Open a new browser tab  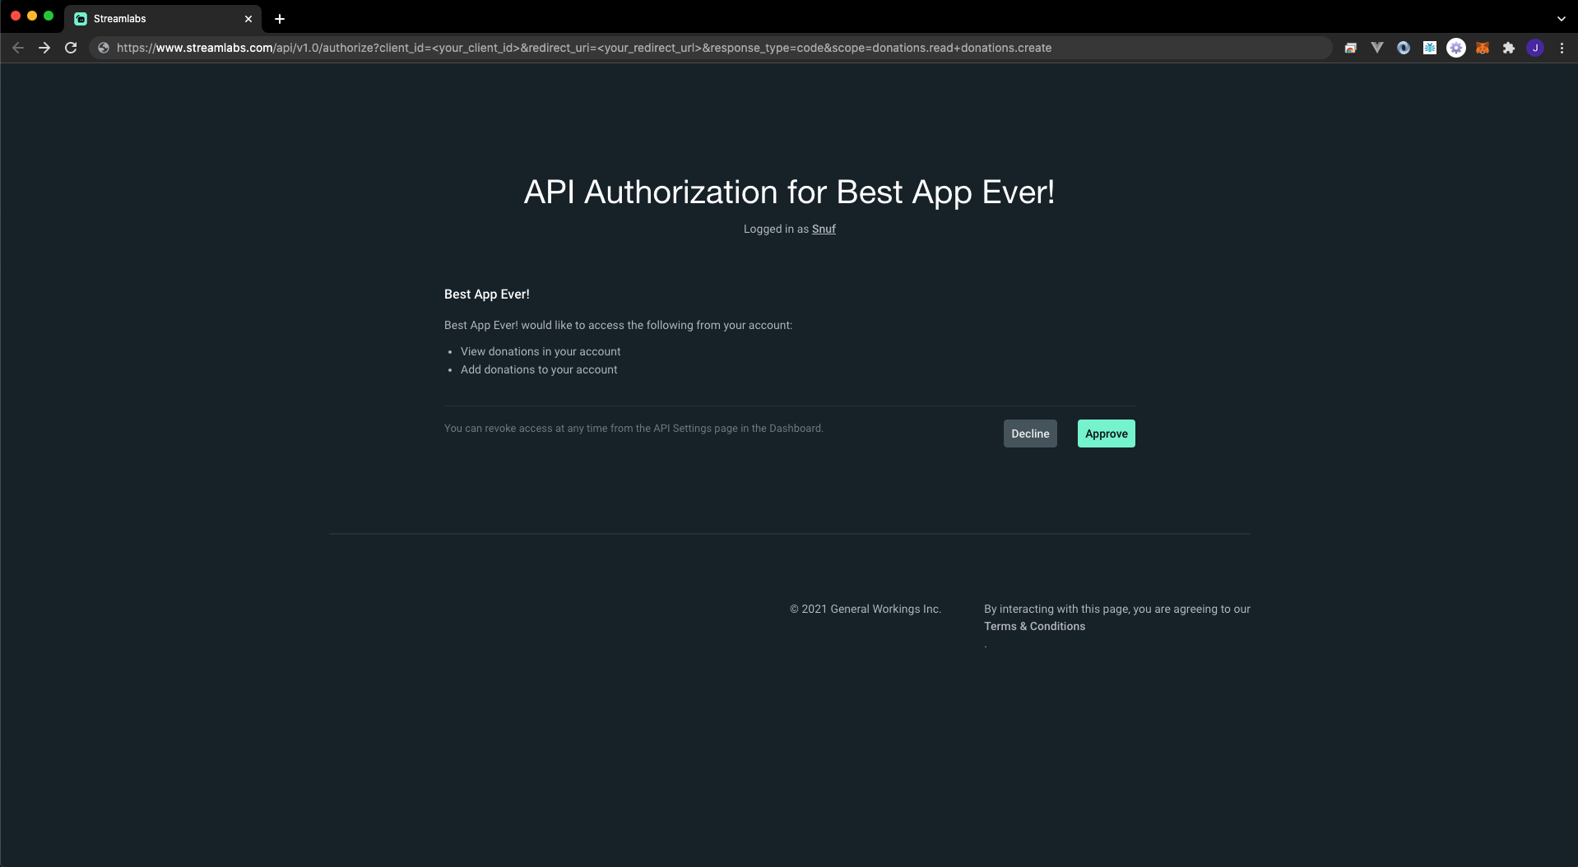280,18
